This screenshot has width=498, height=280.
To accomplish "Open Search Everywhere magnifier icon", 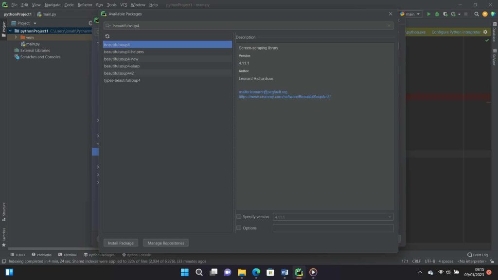I will pos(476,14).
